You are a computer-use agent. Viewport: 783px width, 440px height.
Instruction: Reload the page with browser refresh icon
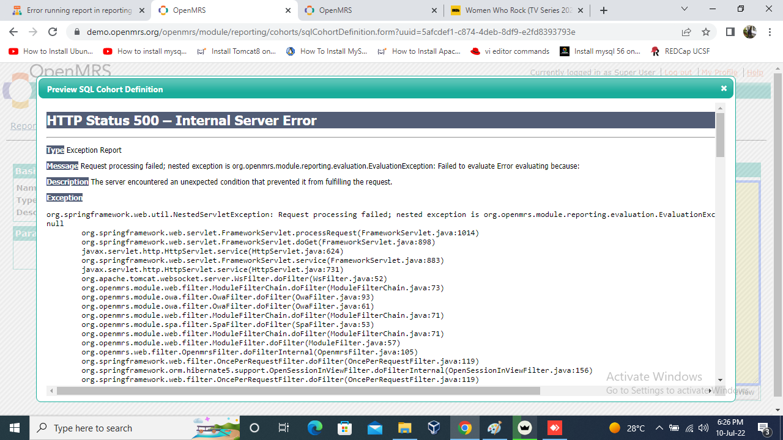[x=53, y=32]
